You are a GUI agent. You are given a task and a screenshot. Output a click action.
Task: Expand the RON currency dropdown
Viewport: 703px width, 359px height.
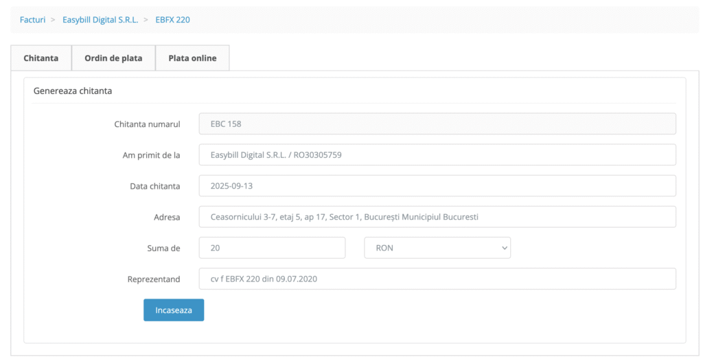437,248
